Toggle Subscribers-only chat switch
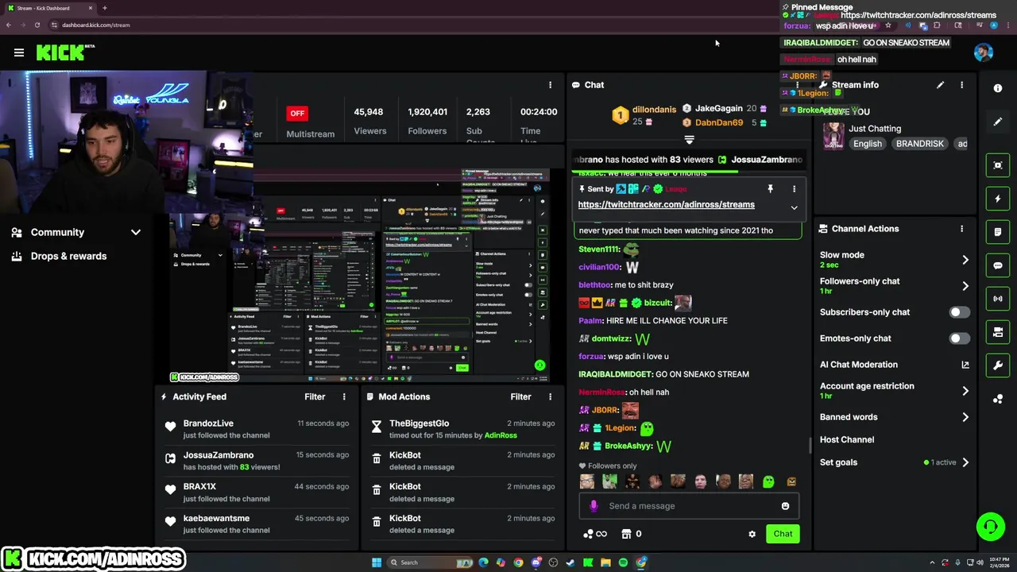The image size is (1017, 572). click(960, 312)
